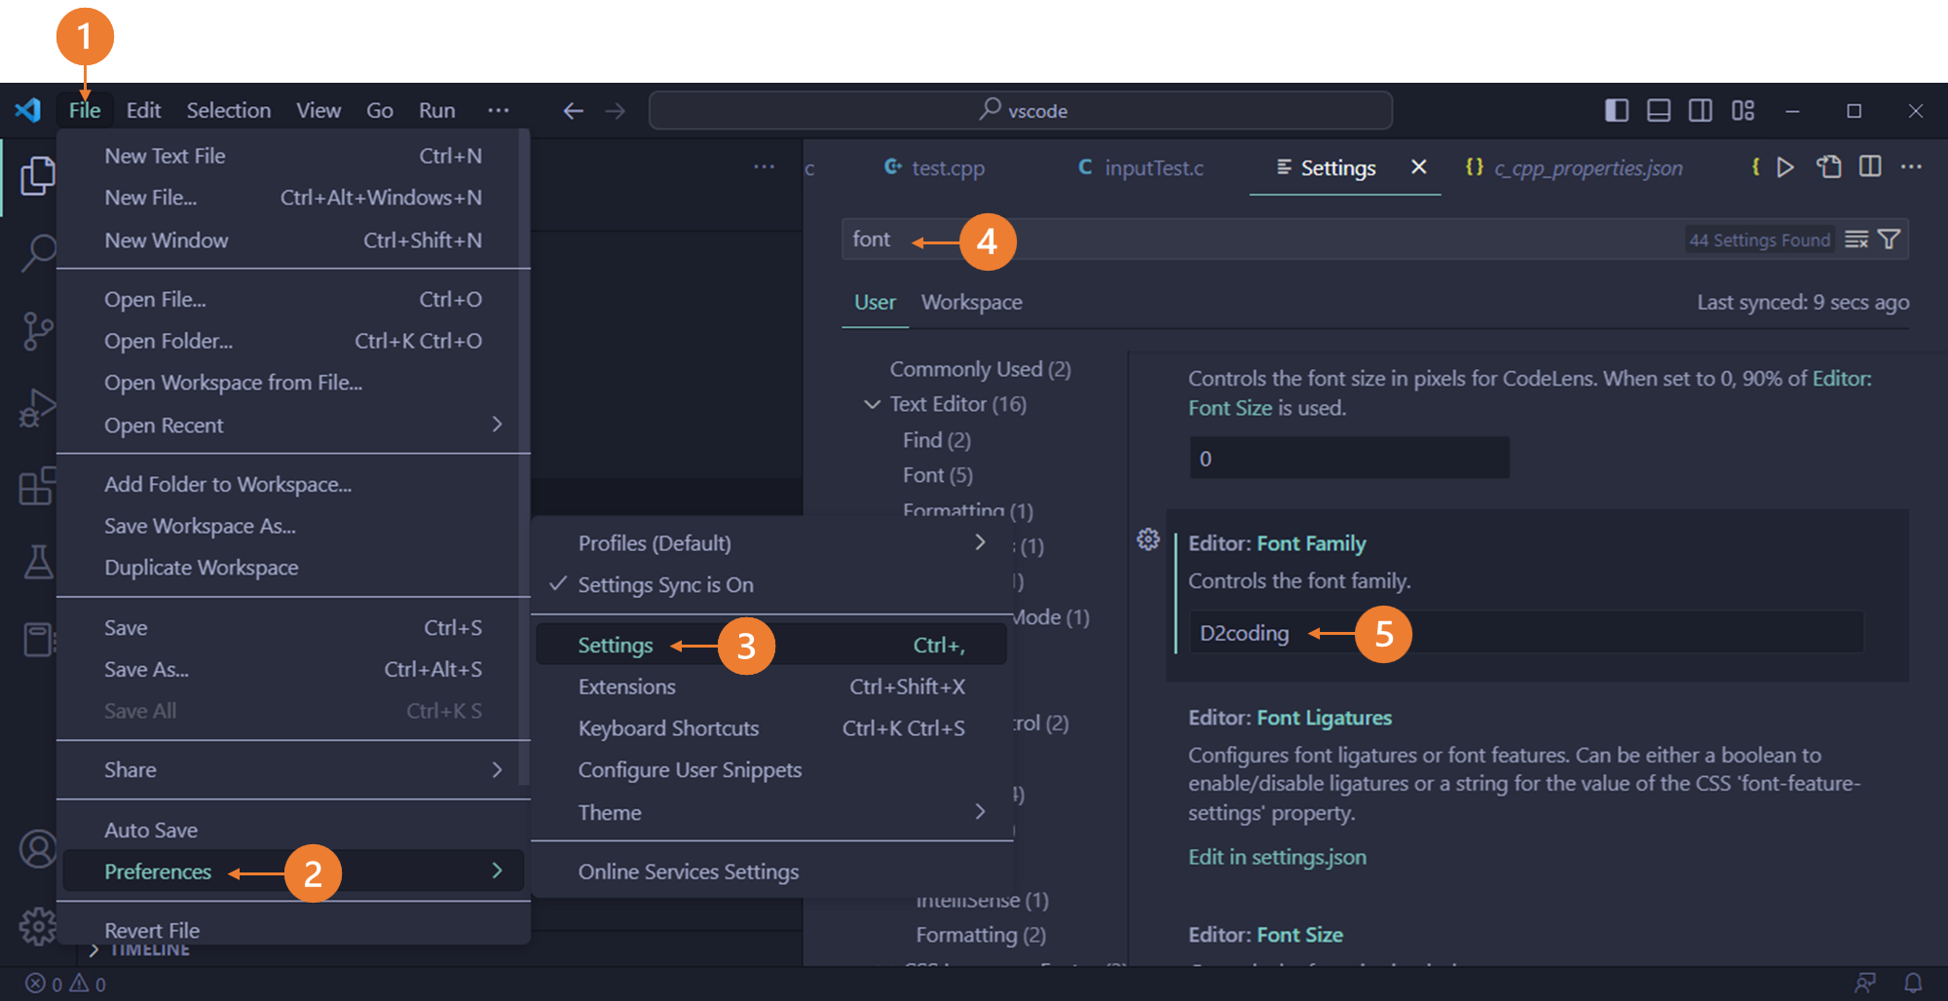
Task: Click the notifications bell in status bar
Action: coord(1913,983)
